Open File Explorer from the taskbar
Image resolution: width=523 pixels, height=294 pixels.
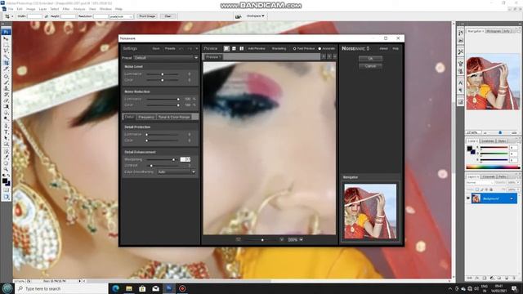point(129,288)
